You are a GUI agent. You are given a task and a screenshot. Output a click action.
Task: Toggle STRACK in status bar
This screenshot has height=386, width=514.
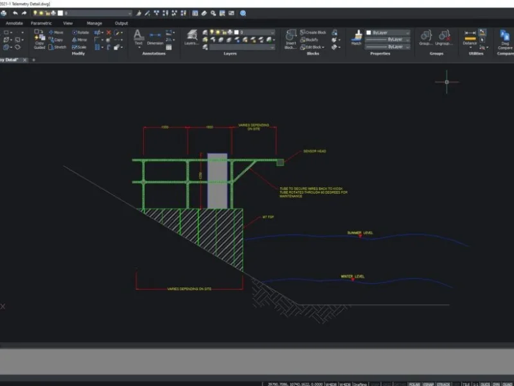[443, 384]
